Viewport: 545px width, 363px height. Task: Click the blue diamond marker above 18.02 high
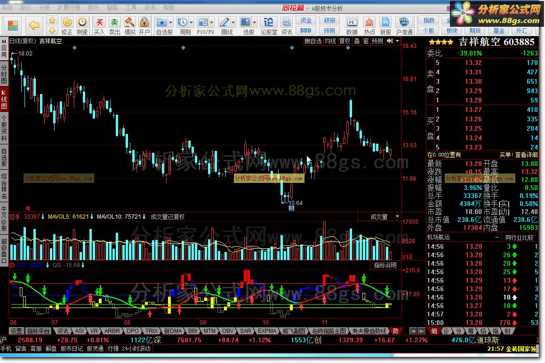pos(75,48)
